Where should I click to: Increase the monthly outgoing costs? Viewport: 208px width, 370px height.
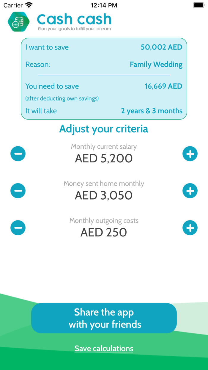point(190,228)
